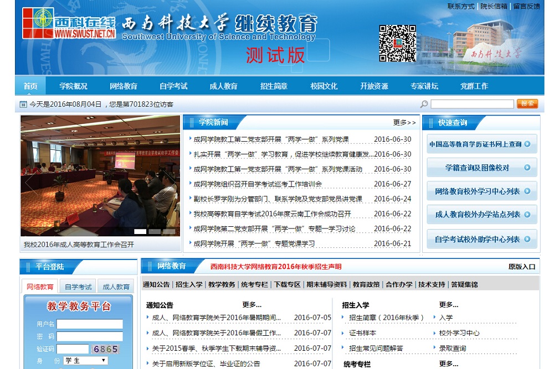Open 教育政策 sub-navigation item
The width and height of the screenshot is (554, 369).
(366, 284)
